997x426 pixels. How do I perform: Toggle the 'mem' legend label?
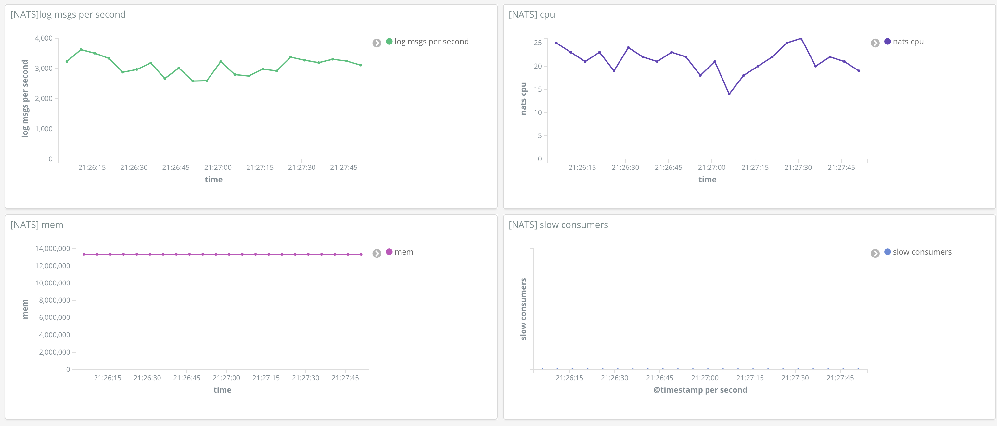404,252
